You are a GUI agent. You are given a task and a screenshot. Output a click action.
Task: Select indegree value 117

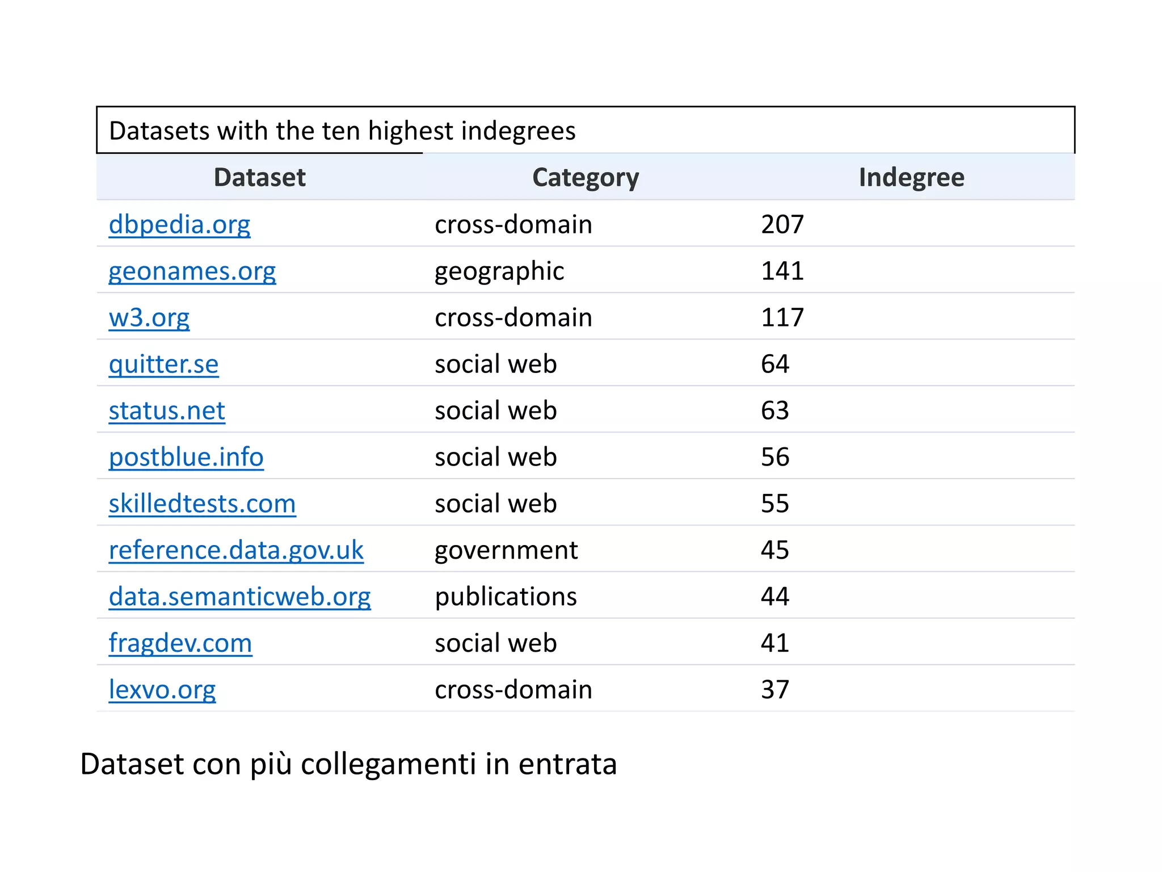(x=782, y=318)
